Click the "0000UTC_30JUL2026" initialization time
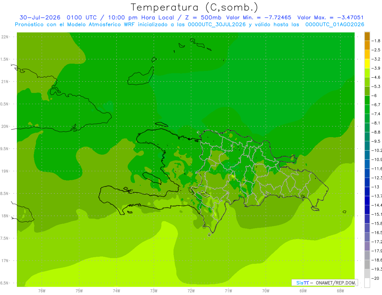Viewport: 382px width, 295px height. (217, 25)
